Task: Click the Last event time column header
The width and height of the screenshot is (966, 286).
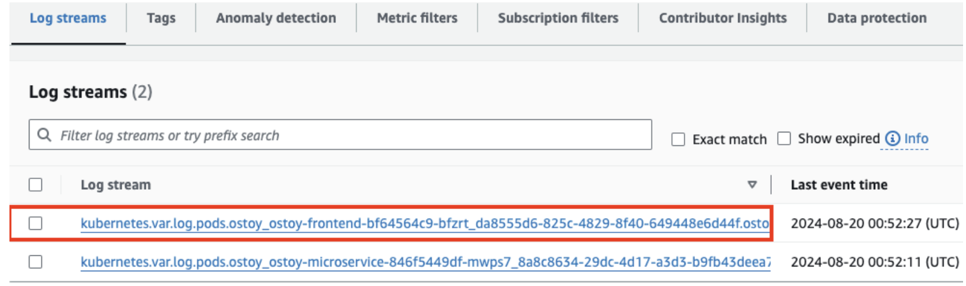Action: [838, 185]
